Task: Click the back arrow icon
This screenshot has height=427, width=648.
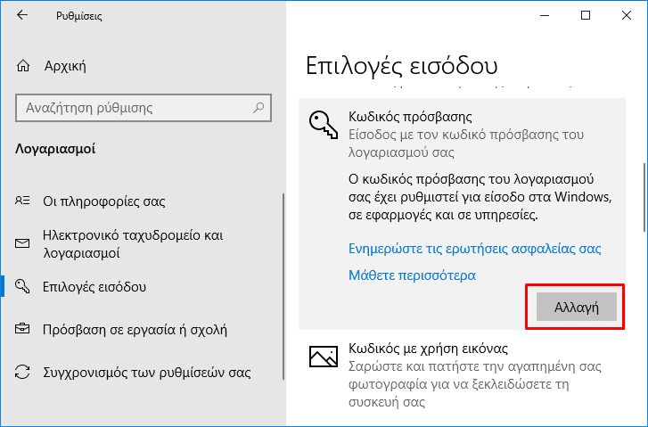Action: pyautogui.click(x=22, y=15)
